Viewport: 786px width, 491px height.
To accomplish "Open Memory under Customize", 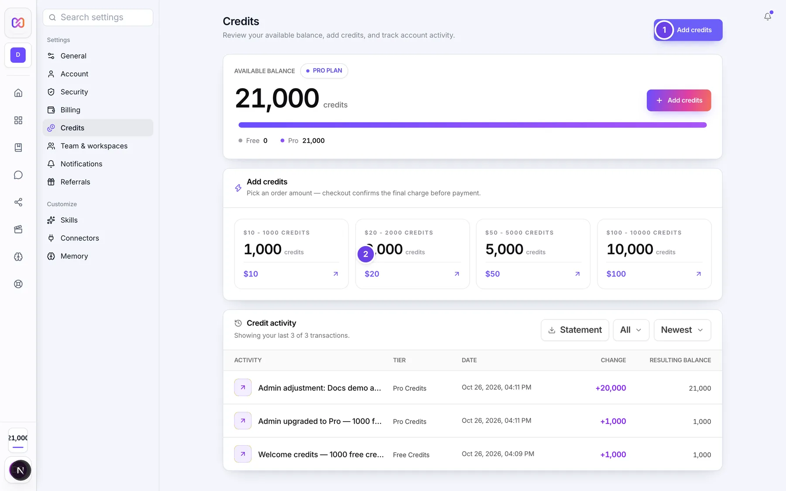I will [98, 256].
